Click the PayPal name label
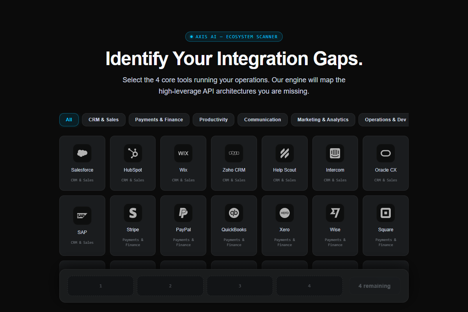468x312 pixels. 183,230
